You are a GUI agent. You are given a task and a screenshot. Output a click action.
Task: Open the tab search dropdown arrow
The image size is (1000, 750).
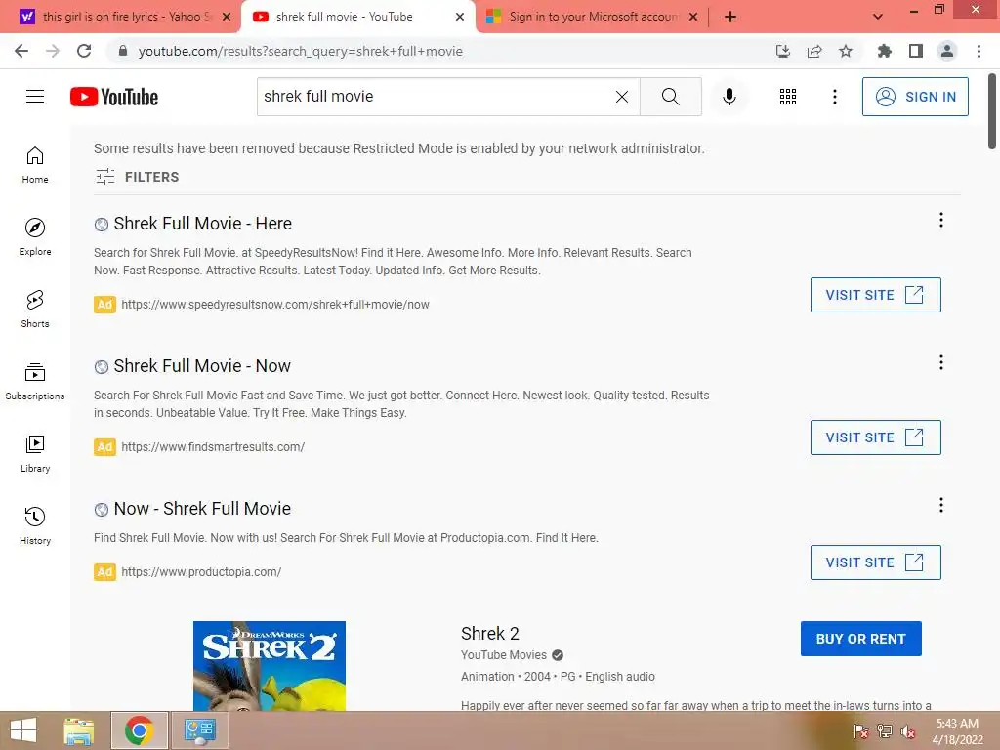tap(878, 17)
